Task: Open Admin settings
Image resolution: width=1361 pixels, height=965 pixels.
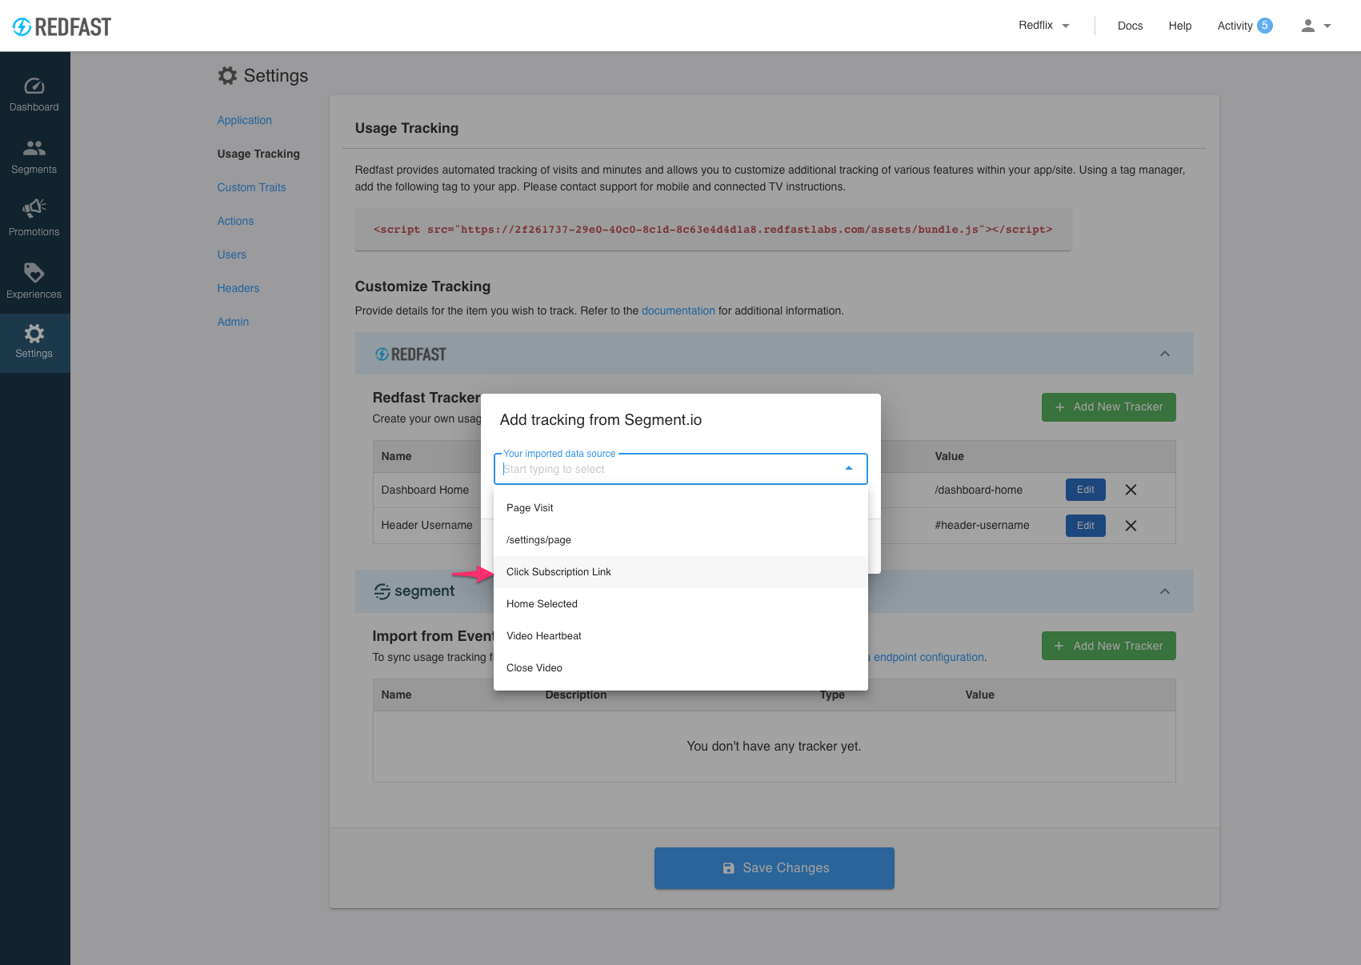Action: tap(233, 322)
